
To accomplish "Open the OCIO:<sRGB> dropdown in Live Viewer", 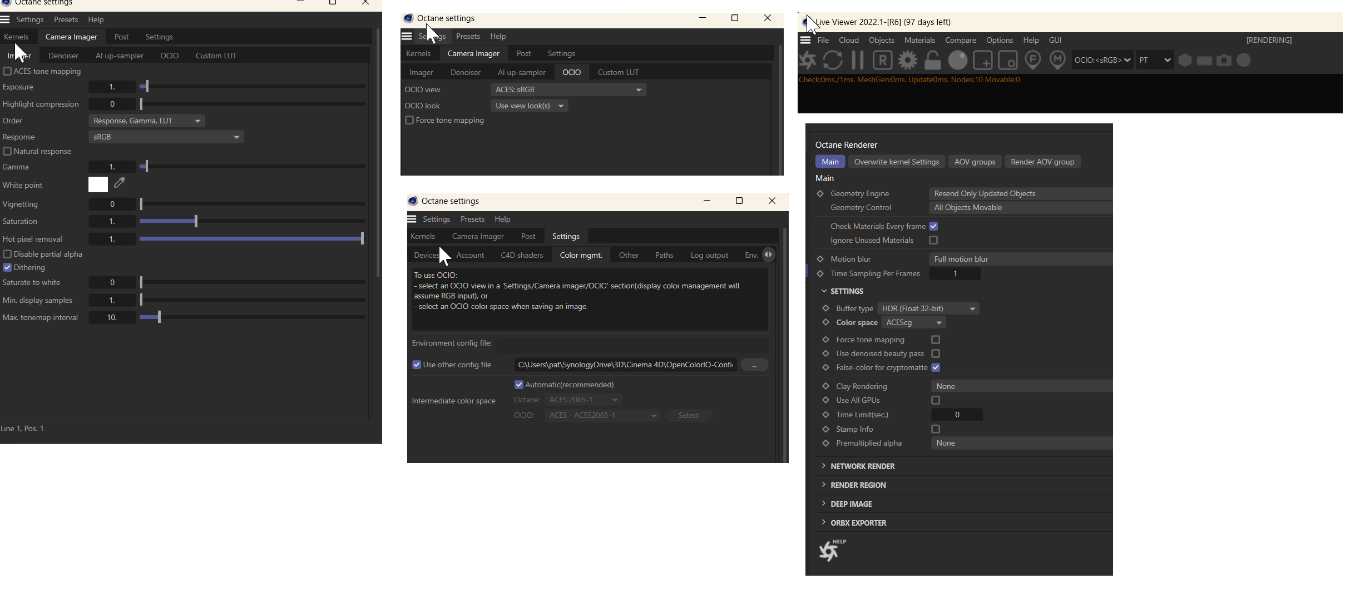I will click(x=1102, y=60).
